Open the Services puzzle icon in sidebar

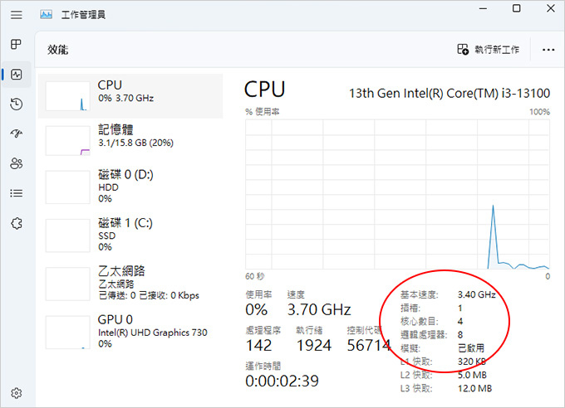coord(17,223)
